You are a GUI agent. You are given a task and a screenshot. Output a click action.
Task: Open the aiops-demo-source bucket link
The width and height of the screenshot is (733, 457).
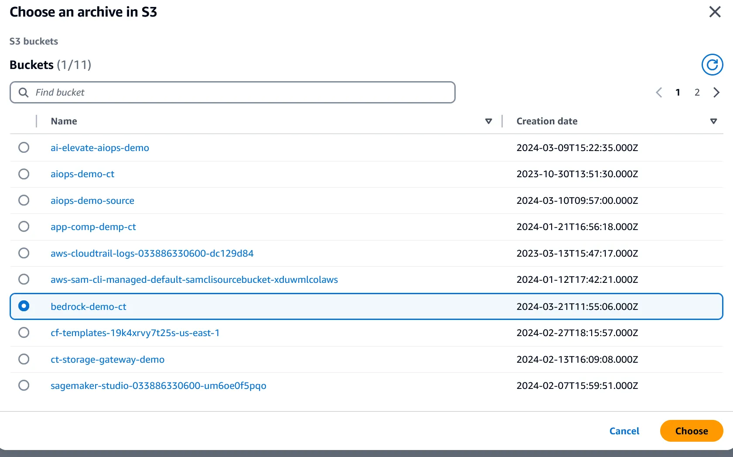pos(92,201)
